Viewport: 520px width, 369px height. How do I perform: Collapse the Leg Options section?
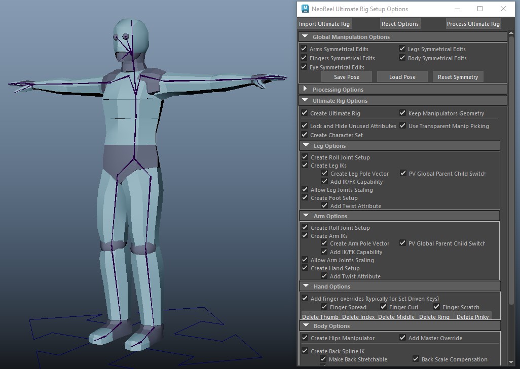(306, 146)
